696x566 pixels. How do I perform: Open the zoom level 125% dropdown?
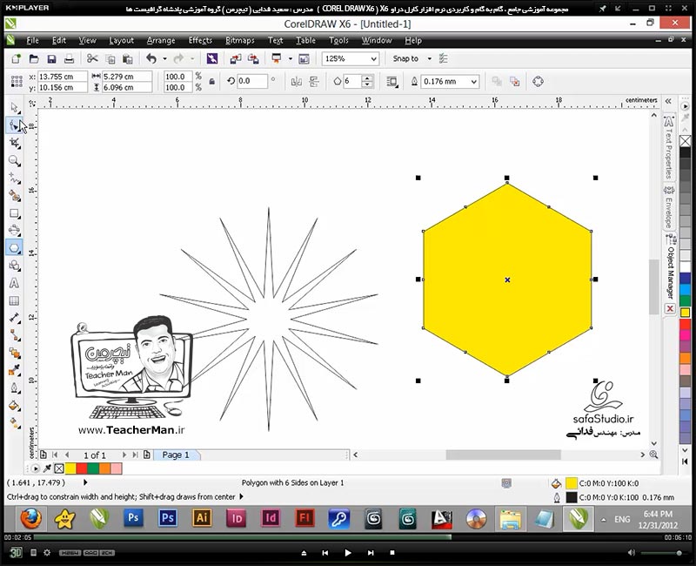[x=374, y=58]
